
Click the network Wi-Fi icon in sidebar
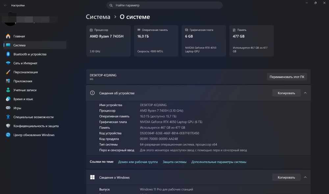click(8, 63)
